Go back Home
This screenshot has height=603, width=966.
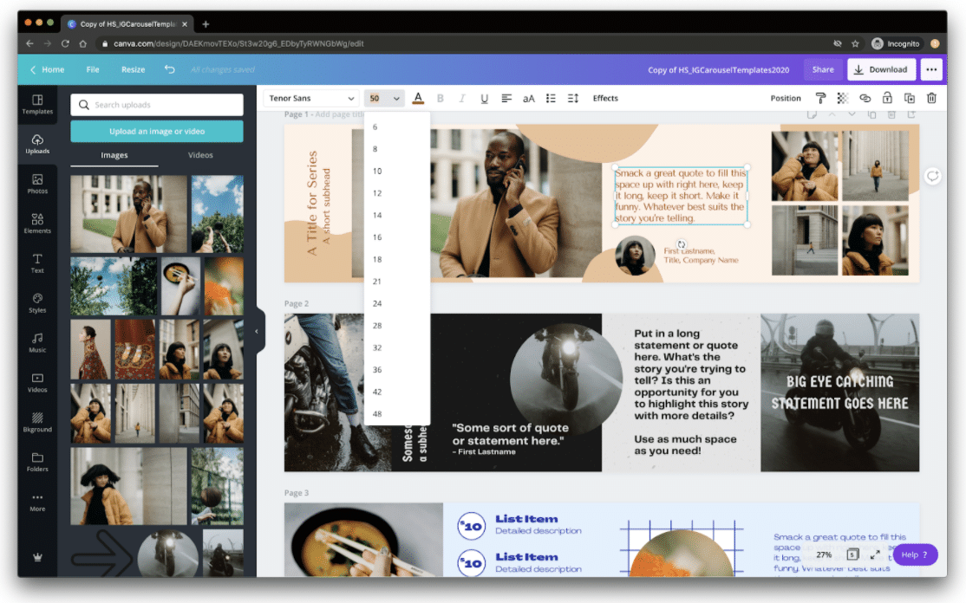click(x=48, y=69)
